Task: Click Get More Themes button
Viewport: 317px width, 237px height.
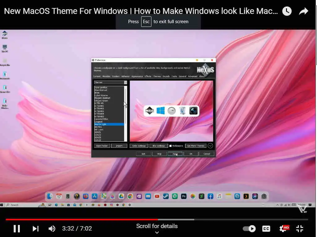Action: coord(196,146)
